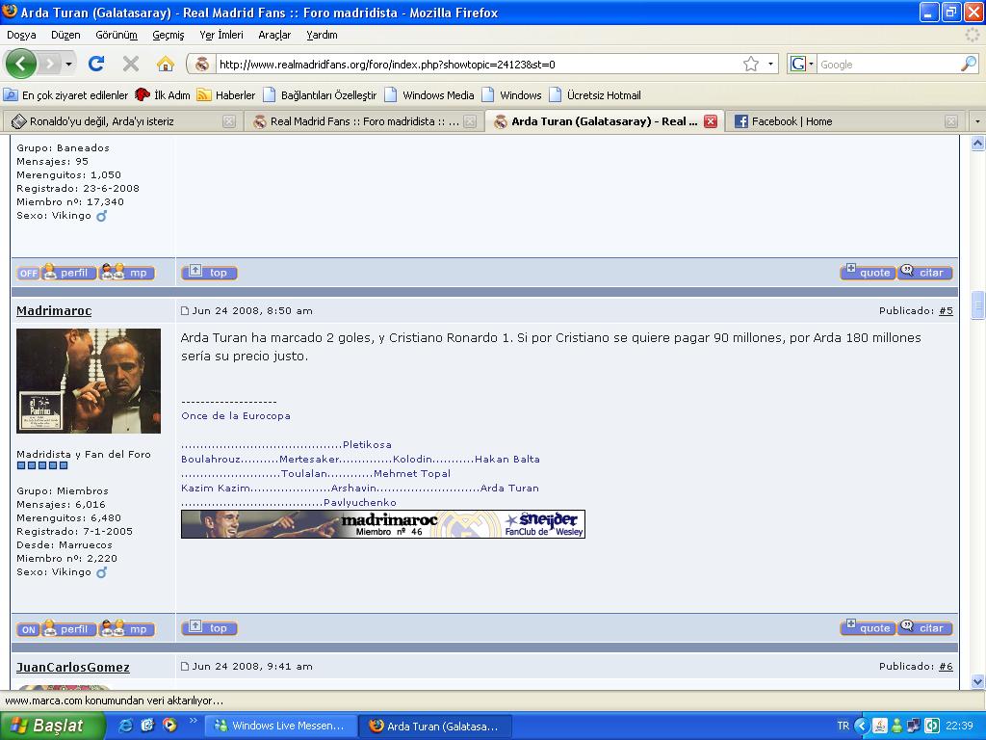Image resolution: width=986 pixels, height=740 pixels.
Task: Click top button under Madrimaroc's post
Action: [209, 628]
